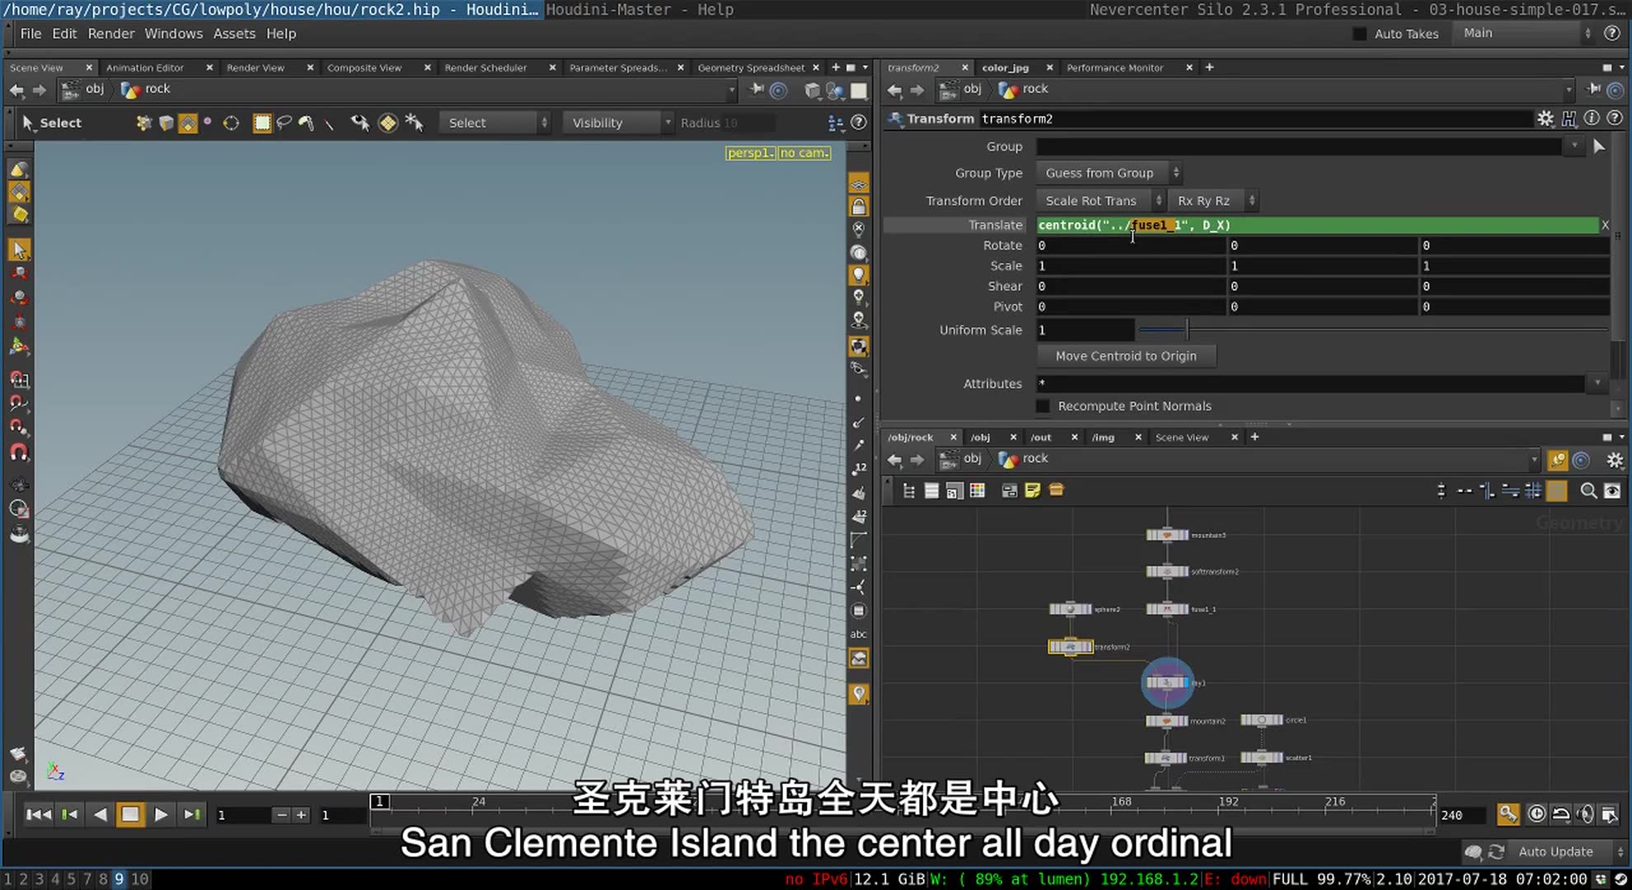Toggle Auto Takes checkbox
Screen dimensions: 1632x890
click(x=1360, y=34)
